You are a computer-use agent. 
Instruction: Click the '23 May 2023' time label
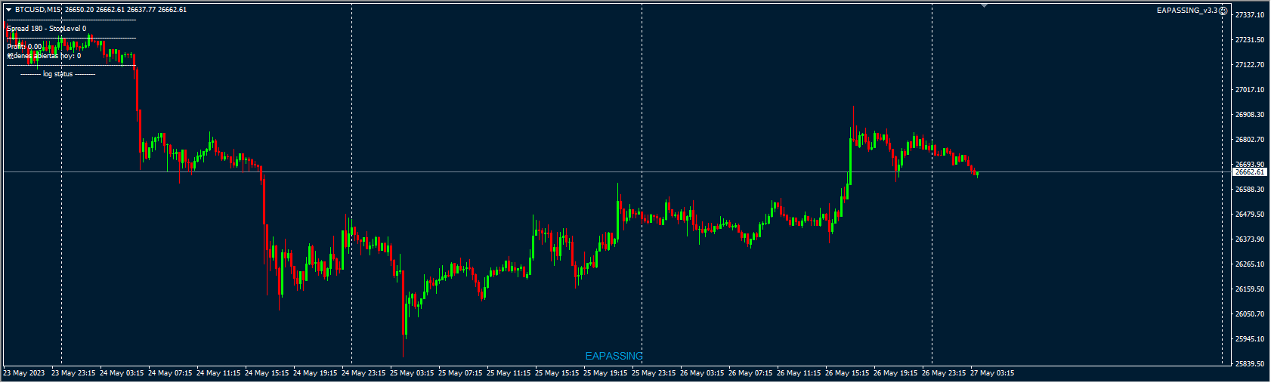point(24,373)
